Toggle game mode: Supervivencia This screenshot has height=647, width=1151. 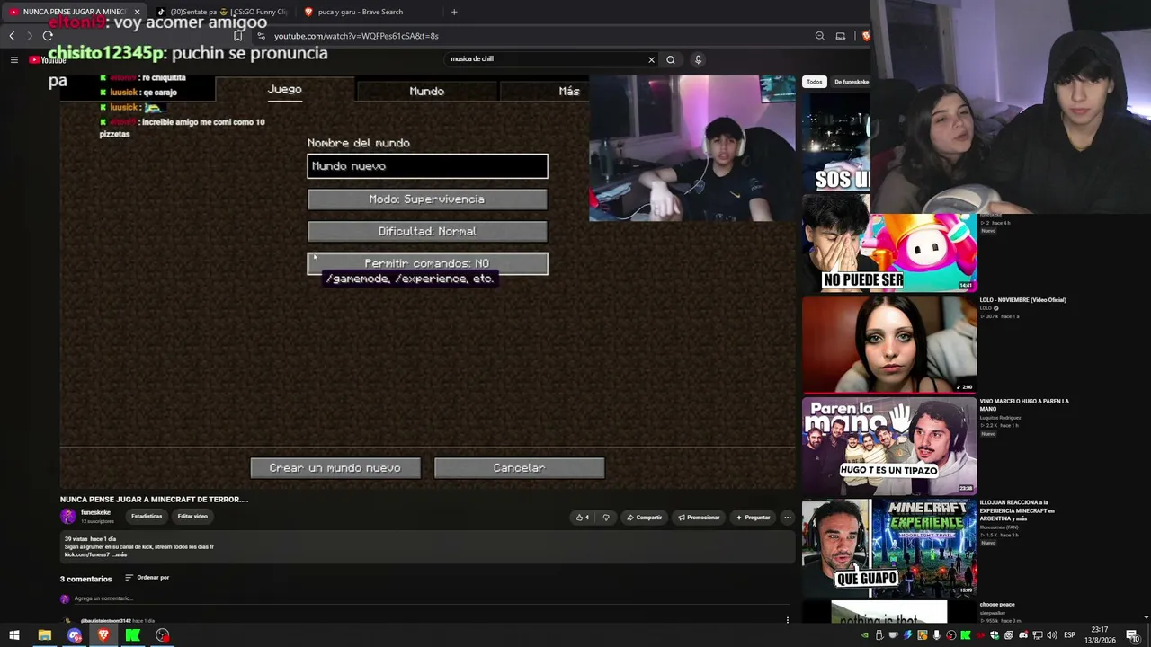pos(427,199)
